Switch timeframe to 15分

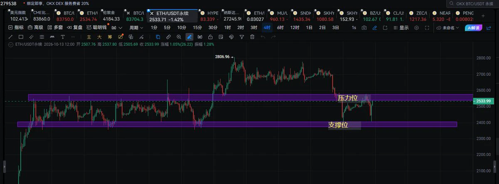198,28
